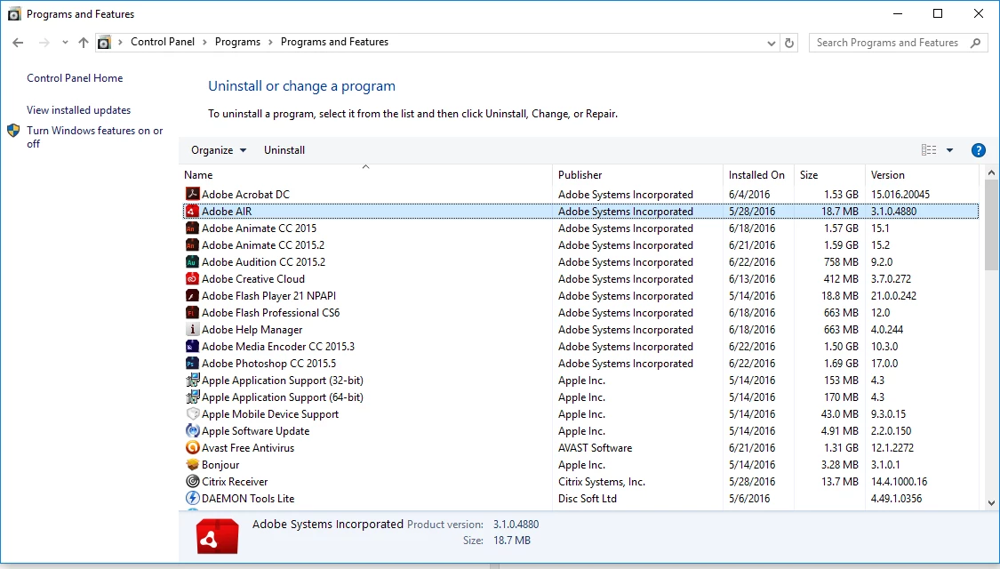Click the 15.016.20045 version cell

pyautogui.click(x=900, y=194)
